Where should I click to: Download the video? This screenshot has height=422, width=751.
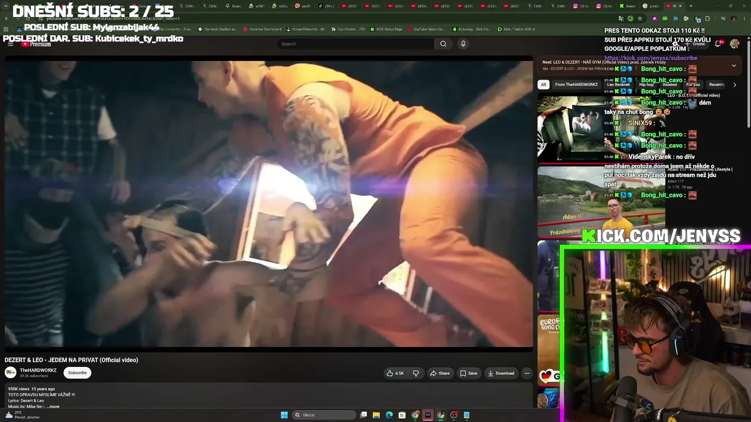coord(500,373)
